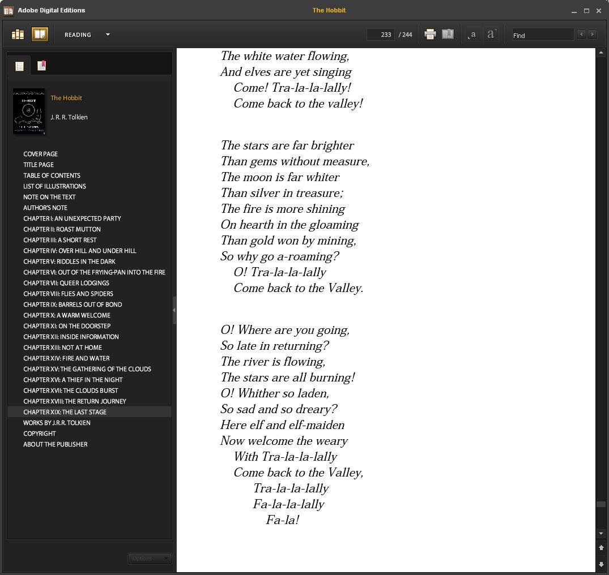The image size is (609, 575).
Task: Go to Chapter XV: The Gathering of the Clouds
Action: click(87, 369)
